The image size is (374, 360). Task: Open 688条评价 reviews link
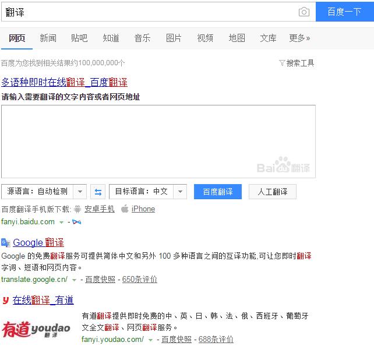216,339
